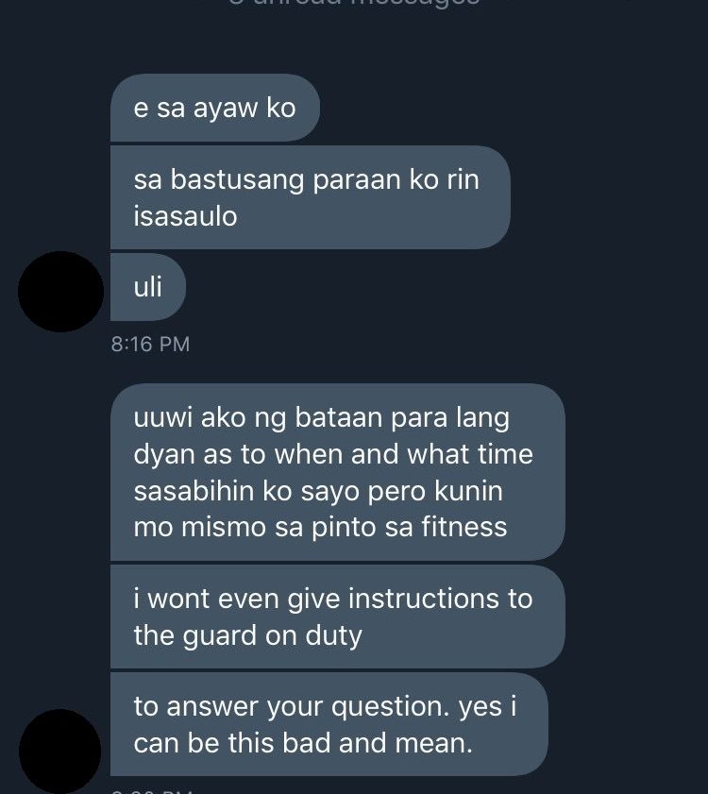Tap the 'to answer your question' message
The image size is (708, 794).
[329, 724]
